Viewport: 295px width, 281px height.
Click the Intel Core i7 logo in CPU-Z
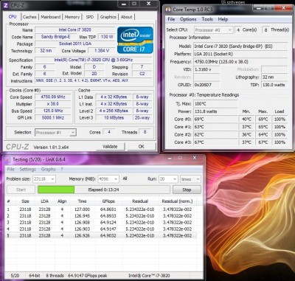(x=135, y=40)
